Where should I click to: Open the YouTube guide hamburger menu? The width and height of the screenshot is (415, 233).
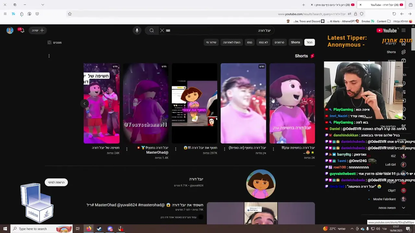pyautogui.click(x=403, y=30)
